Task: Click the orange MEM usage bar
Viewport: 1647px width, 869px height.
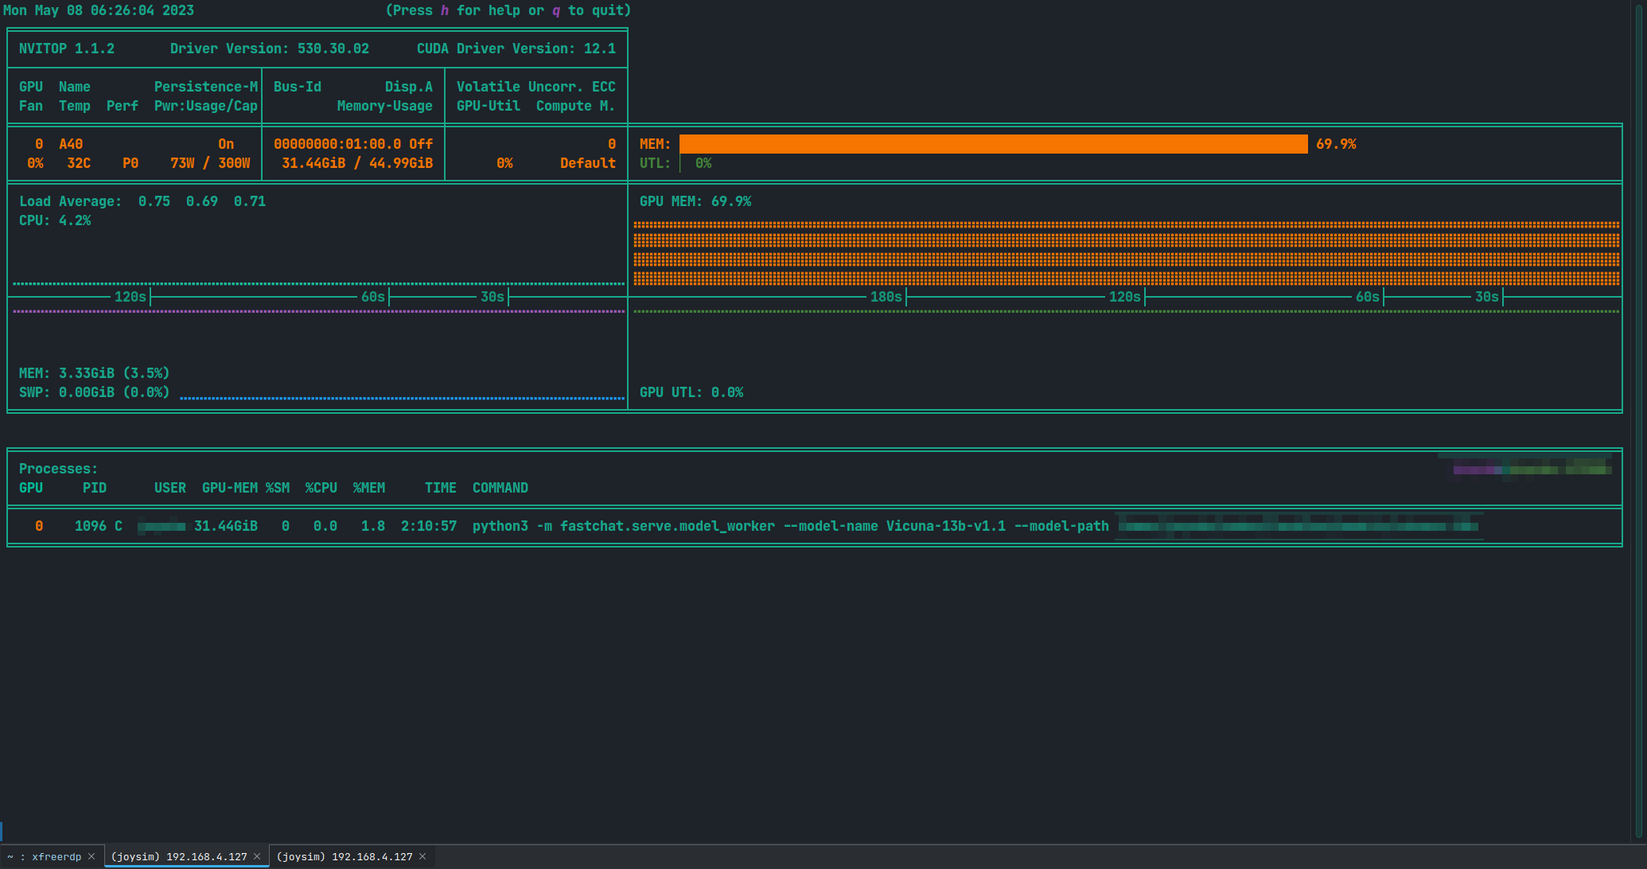Action: [992, 144]
